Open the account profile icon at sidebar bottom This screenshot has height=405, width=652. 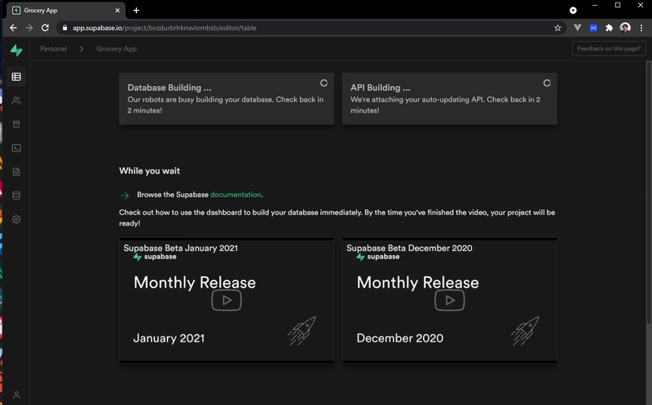tap(16, 394)
